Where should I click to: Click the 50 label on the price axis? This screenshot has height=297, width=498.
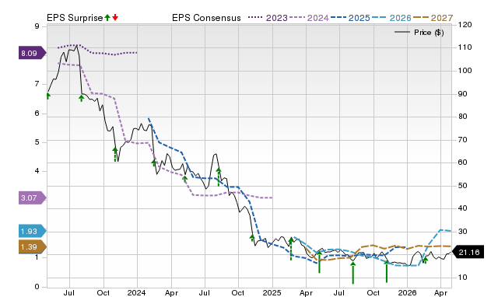point(462,185)
